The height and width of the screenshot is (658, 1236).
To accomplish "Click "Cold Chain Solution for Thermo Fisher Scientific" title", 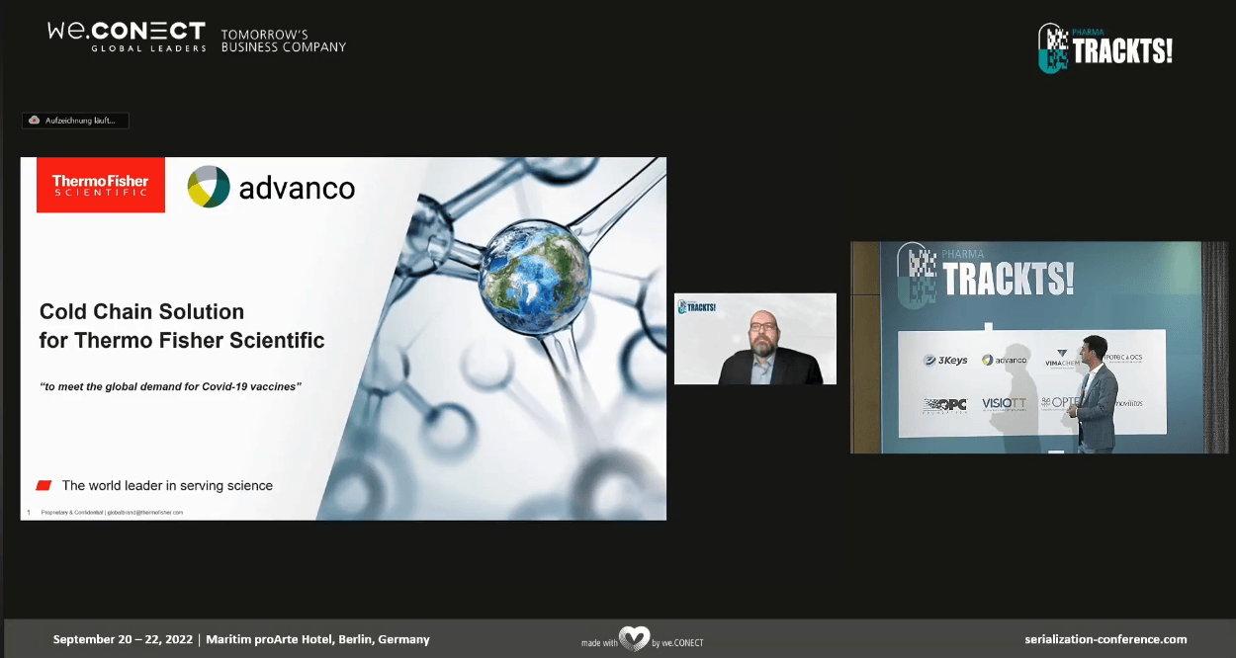I will (182, 326).
